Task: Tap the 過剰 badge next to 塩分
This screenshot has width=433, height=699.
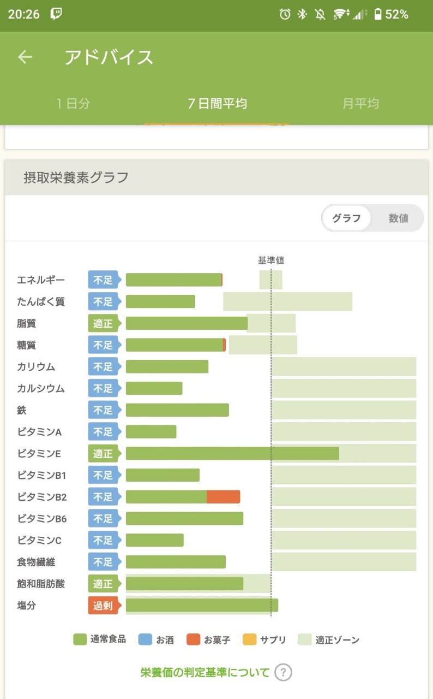Action: click(103, 606)
